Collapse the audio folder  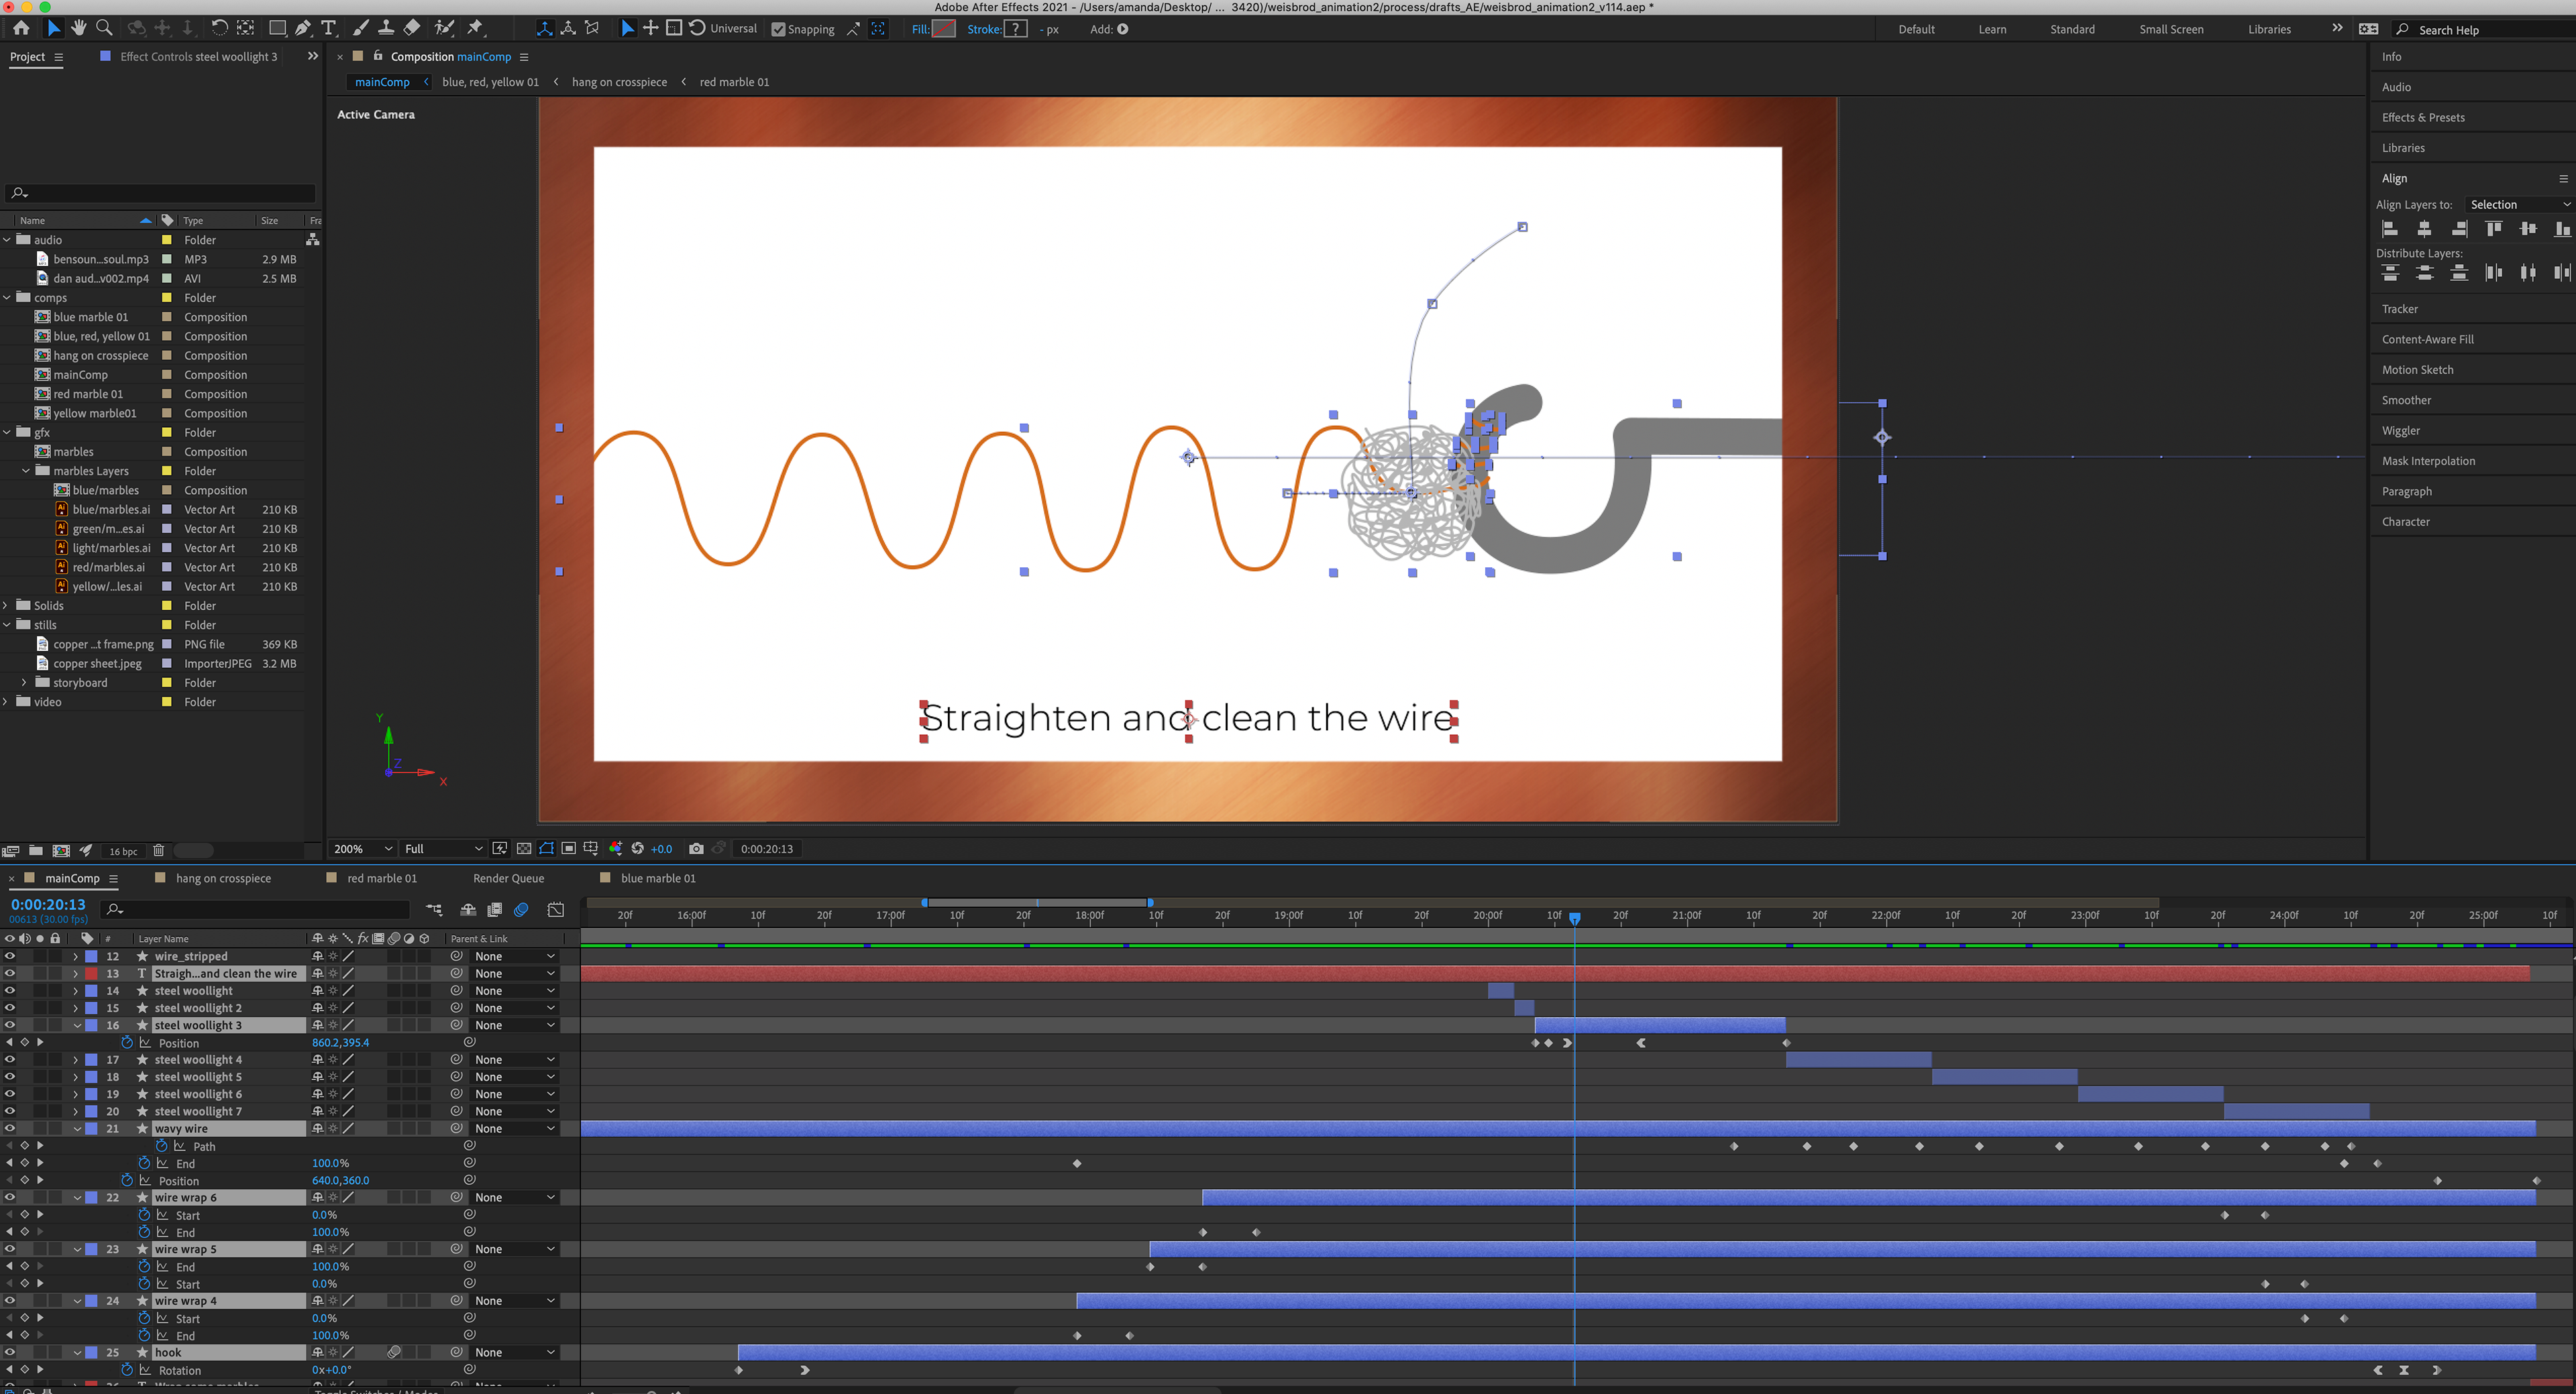tap(7, 240)
